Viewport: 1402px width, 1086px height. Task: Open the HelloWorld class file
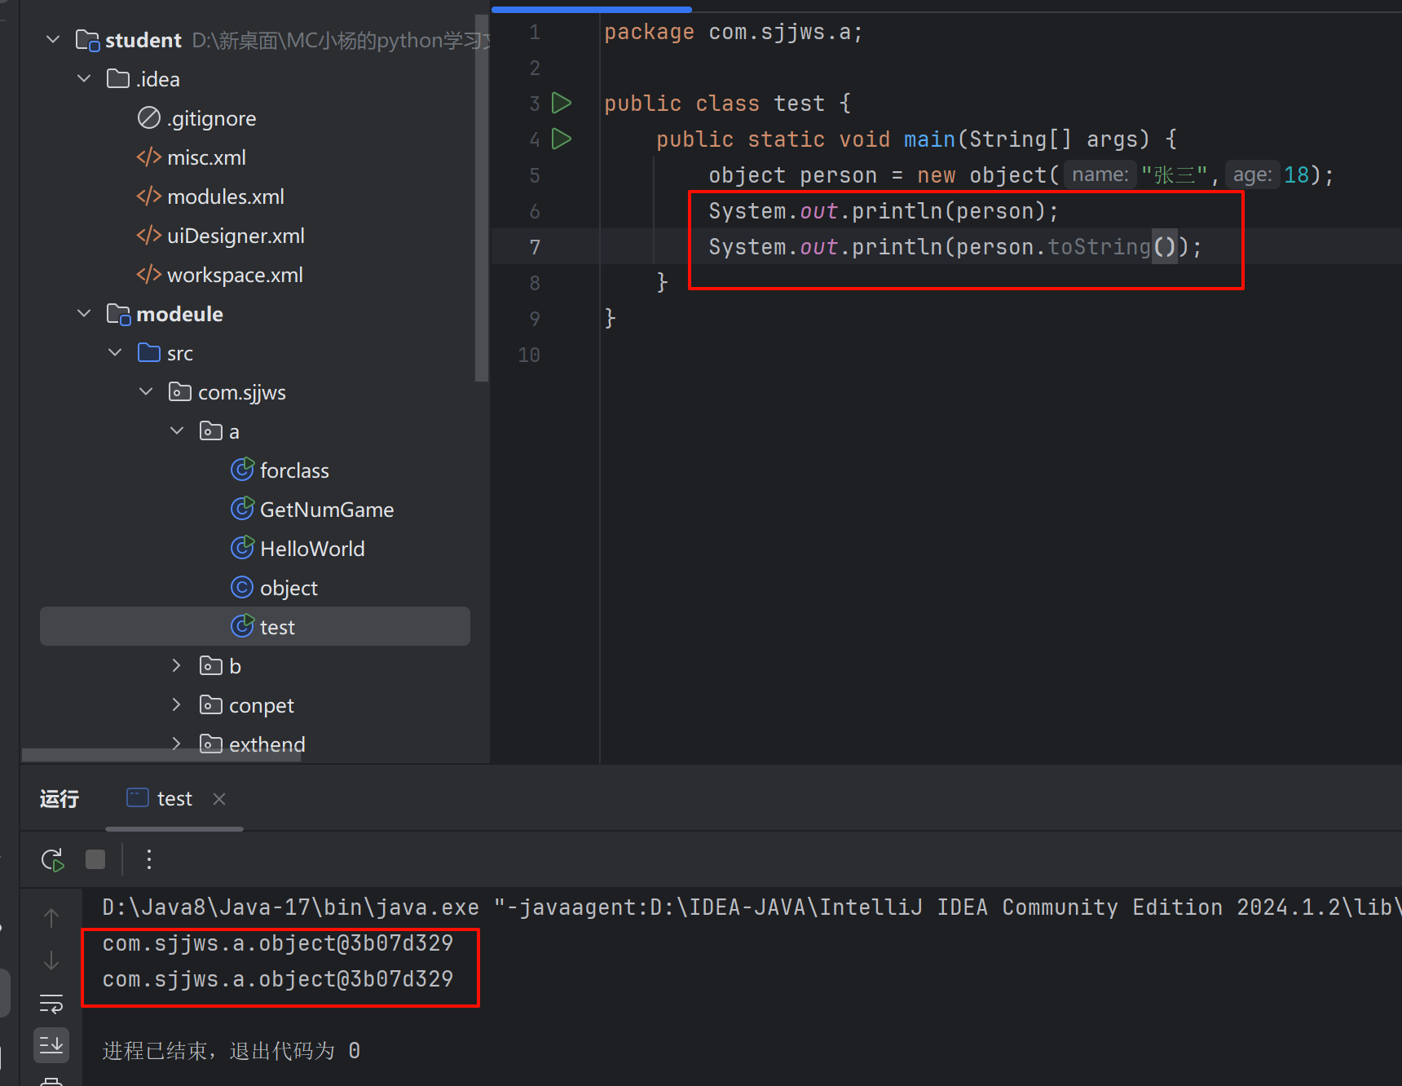pyautogui.click(x=311, y=549)
